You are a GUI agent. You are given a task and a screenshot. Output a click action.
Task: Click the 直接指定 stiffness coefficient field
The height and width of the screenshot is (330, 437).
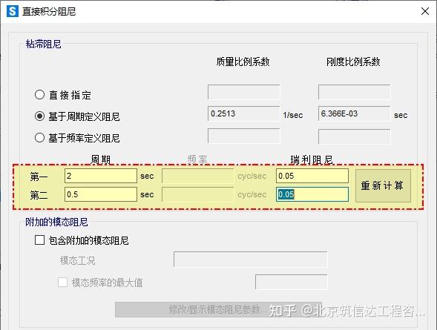(354, 92)
